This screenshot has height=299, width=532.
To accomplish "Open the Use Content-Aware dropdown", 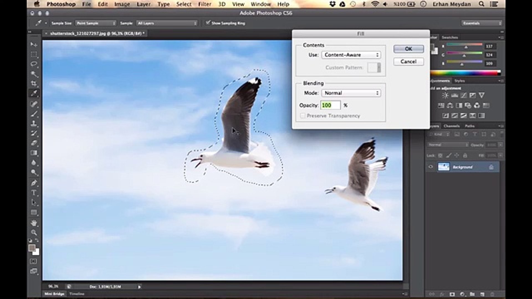I will point(351,55).
